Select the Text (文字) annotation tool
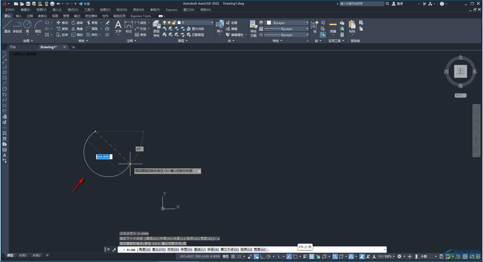The image size is (483, 262). point(118,27)
